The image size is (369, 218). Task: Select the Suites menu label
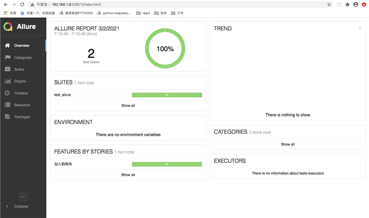coord(19,69)
